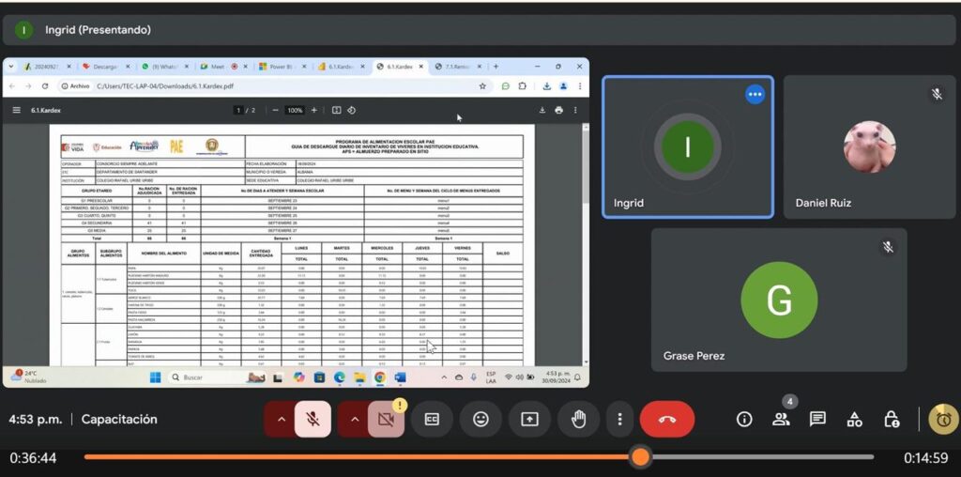Click the orange video progress slider handle
The height and width of the screenshot is (477, 961).
pyautogui.click(x=640, y=457)
